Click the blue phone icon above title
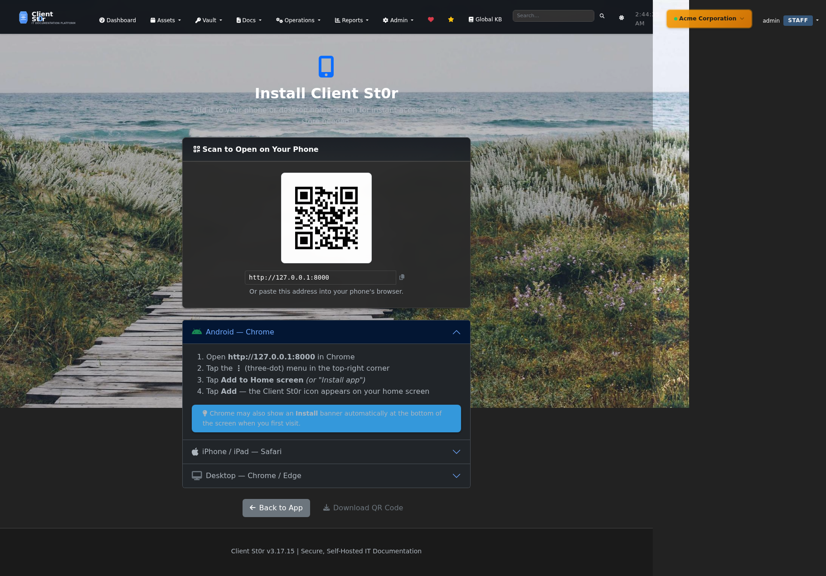This screenshot has width=826, height=576. point(326,67)
